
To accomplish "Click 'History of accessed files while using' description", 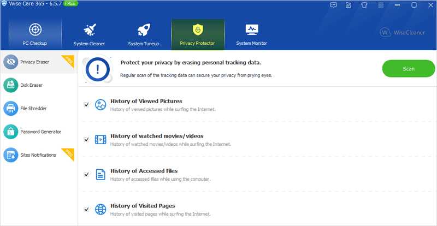I will [x=160, y=179].
